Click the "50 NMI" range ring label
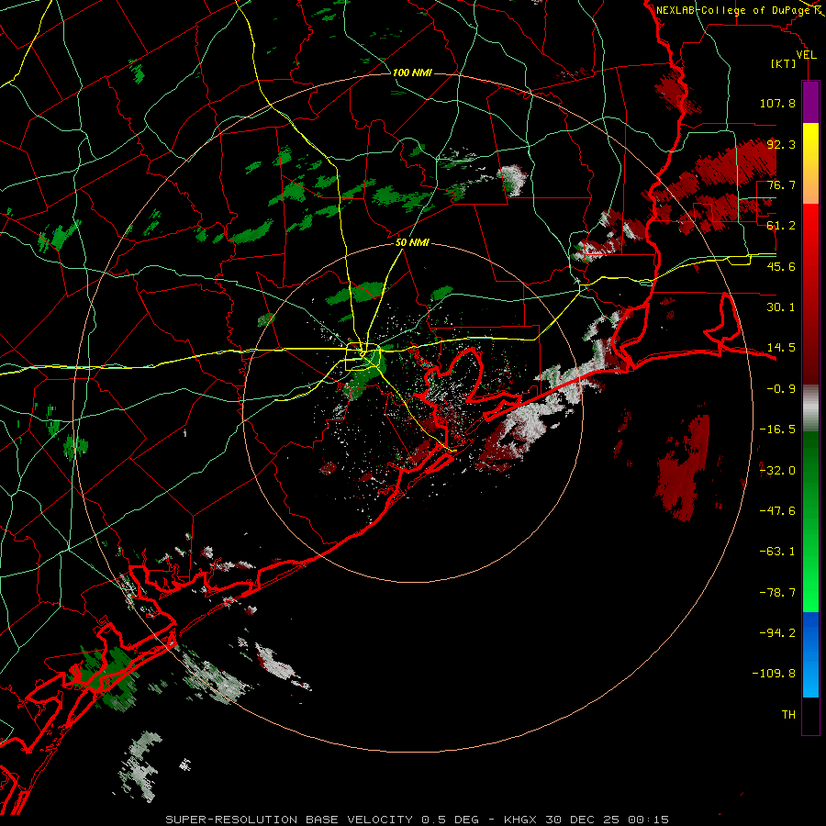This screenshot has width=826, height=826. pyautogui.click(x=412, y=243)
